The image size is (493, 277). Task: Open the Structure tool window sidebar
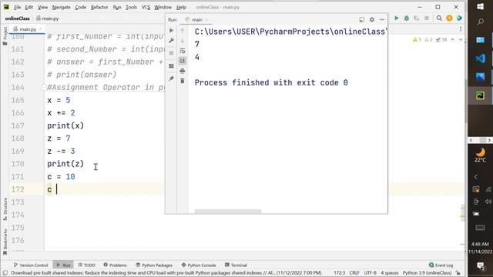(5, 209)
